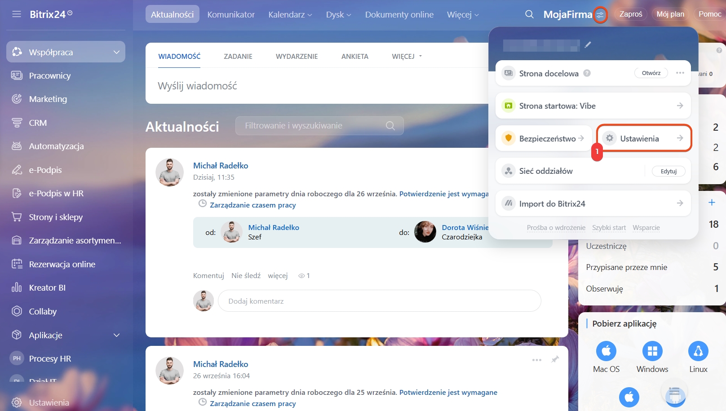Open the hamburger menu in sidebar
Screen dimensions: 726x411
(x=17, y=14)
